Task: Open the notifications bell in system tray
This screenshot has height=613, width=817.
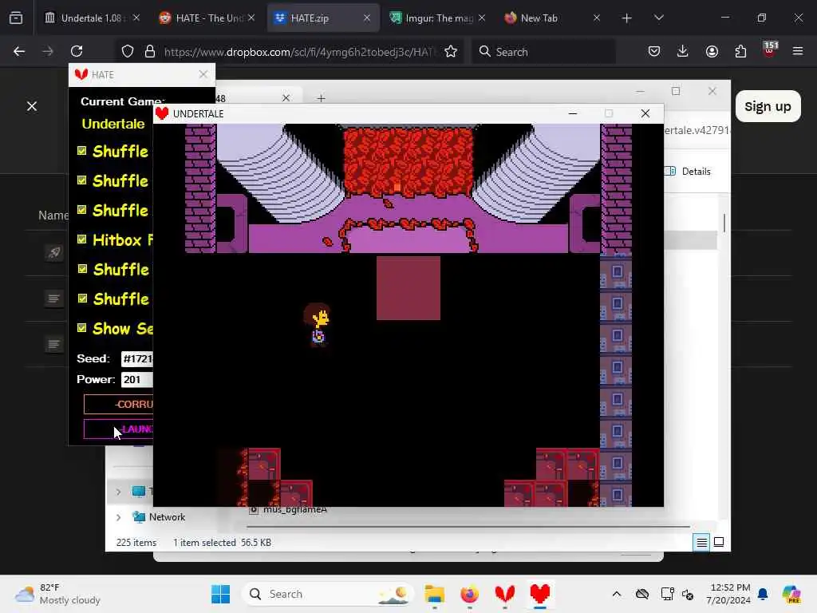Action: coord(763,594)
